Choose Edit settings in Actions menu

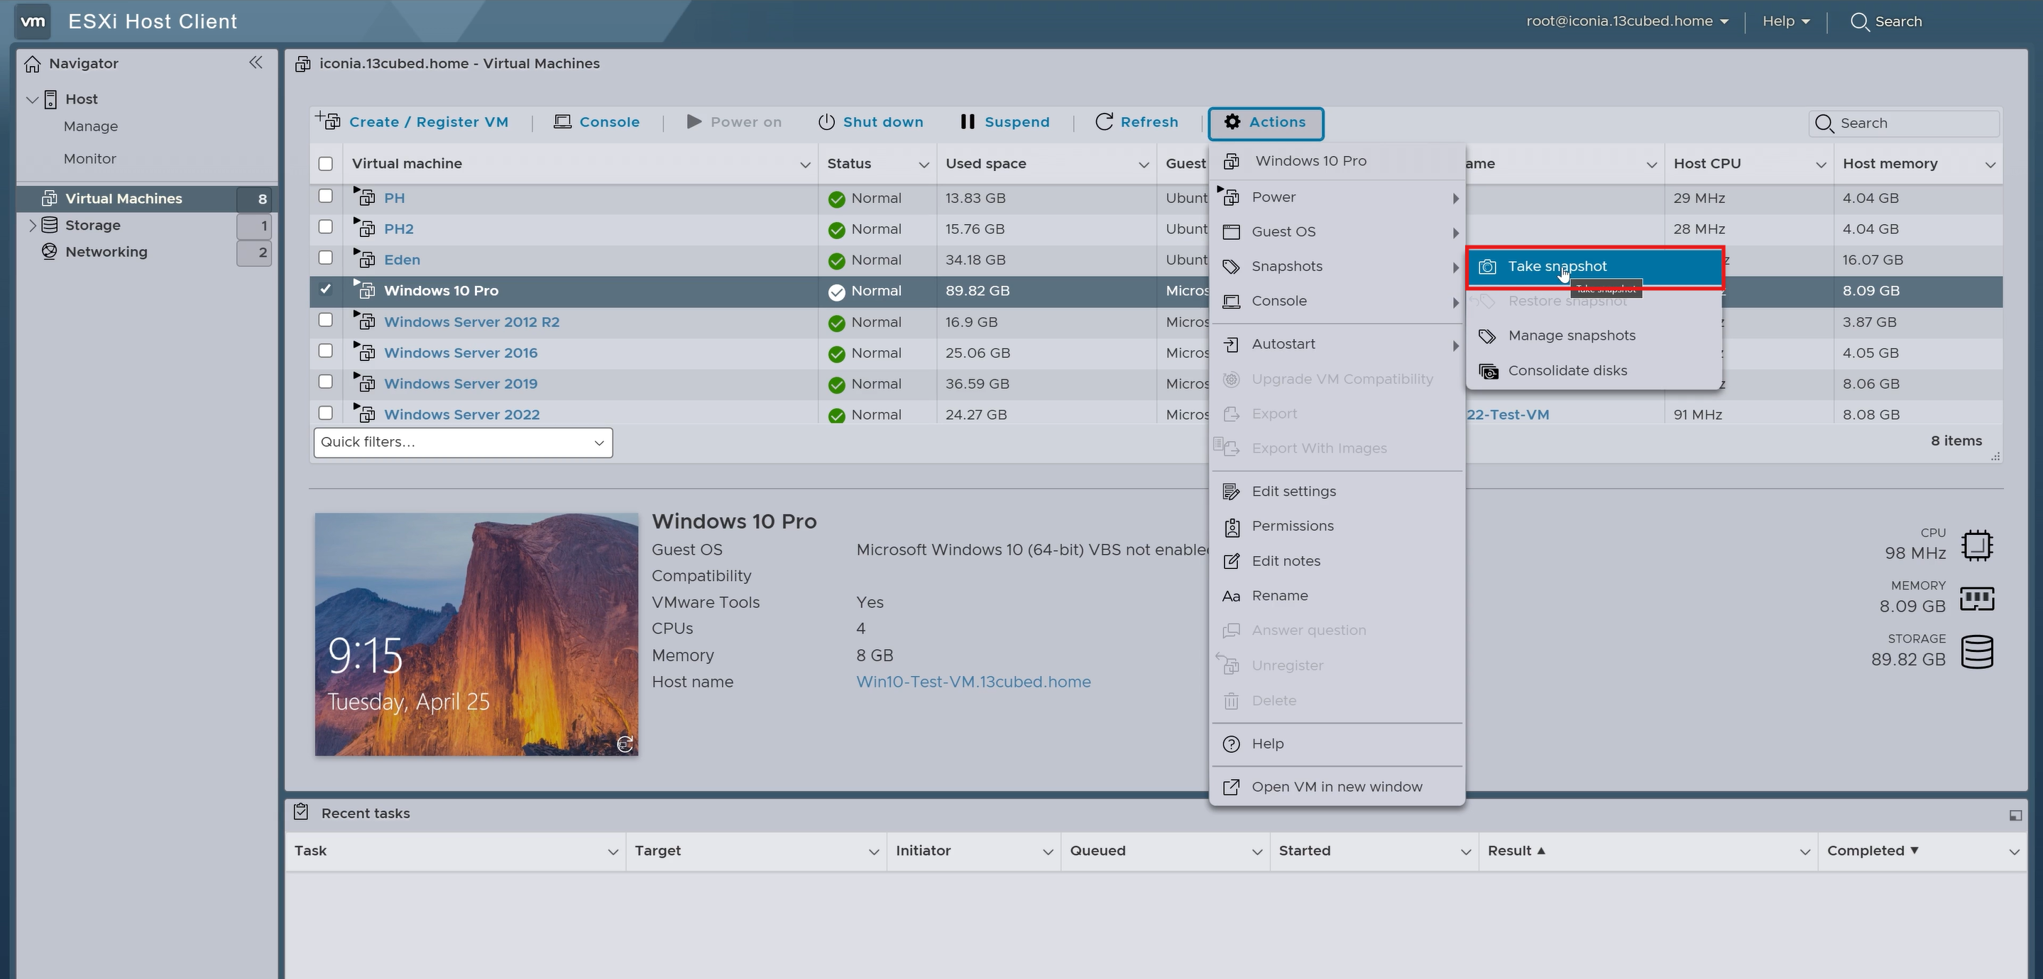tap(1293, 492)
